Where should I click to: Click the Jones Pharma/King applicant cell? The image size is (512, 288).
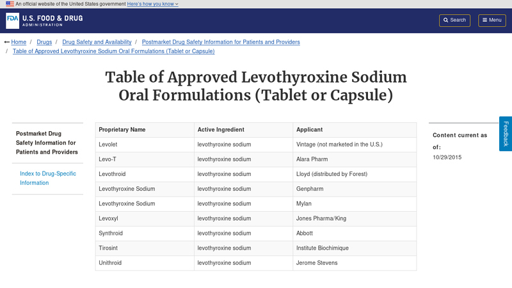[355, 218]
